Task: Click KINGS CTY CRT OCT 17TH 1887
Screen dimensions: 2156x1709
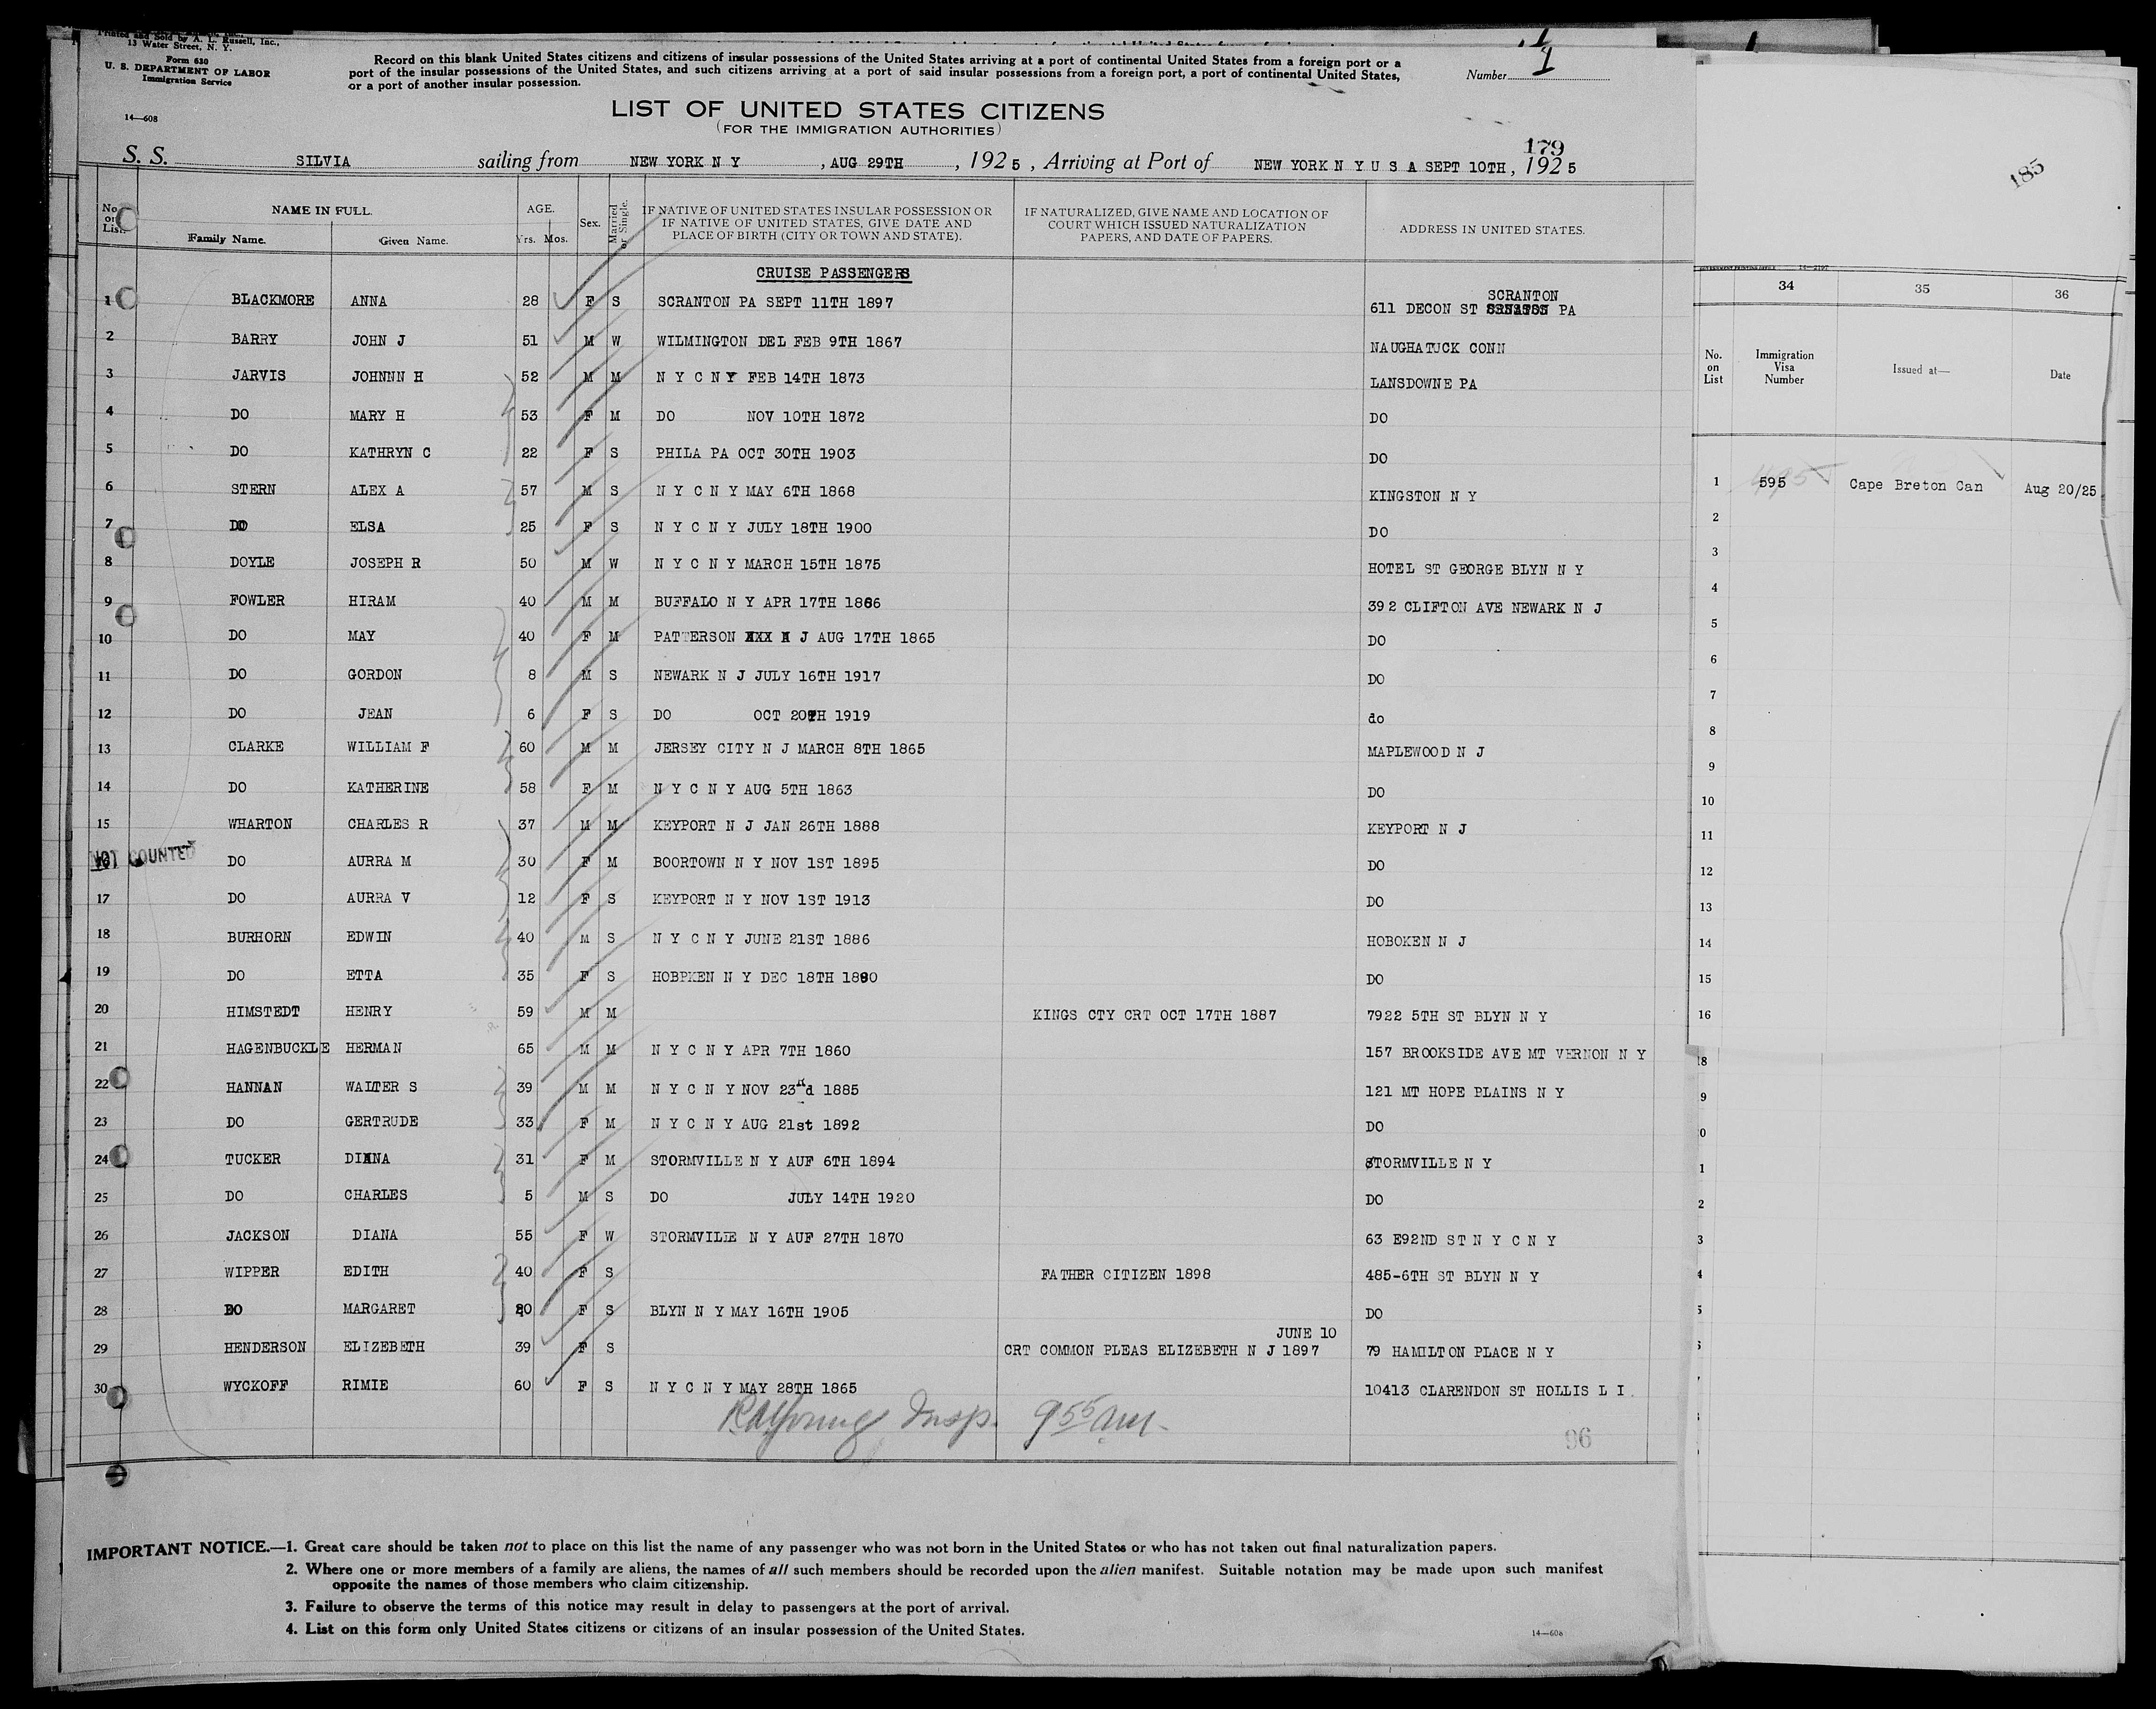Action: tap(1154, 1014)
